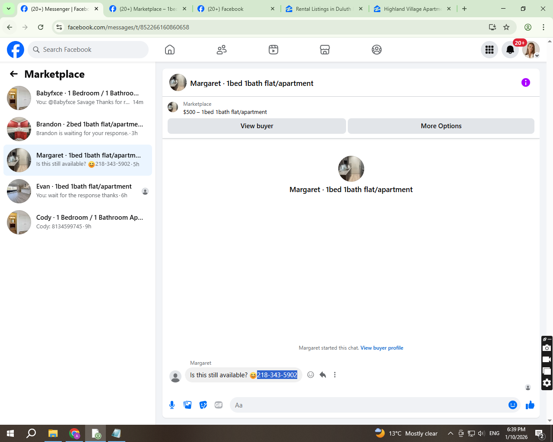553x442 pixels.
Task: Open the recorder overlay settings gear
Action: (x=547, y=383)
